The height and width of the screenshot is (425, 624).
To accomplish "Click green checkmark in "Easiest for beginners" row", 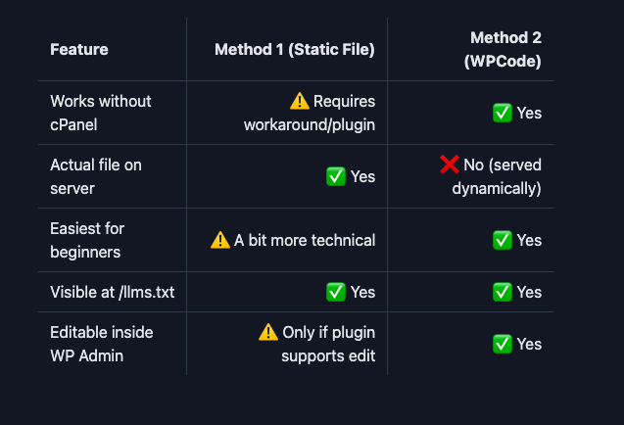I will 503,240.
